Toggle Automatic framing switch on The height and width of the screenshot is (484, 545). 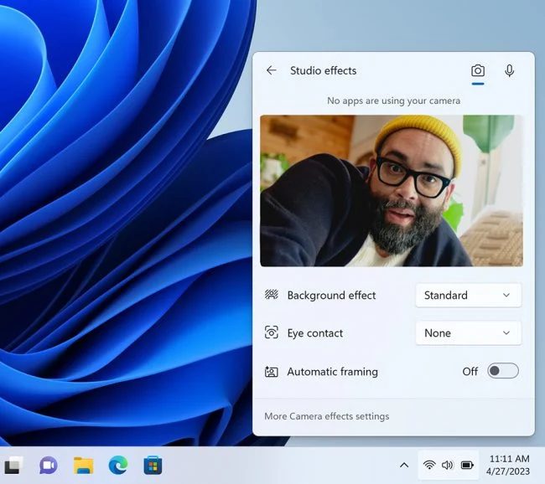[x=503, y=371]
